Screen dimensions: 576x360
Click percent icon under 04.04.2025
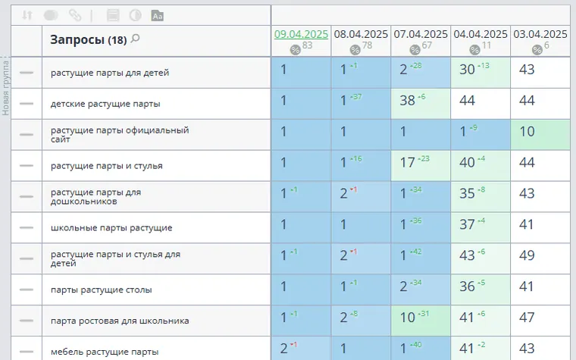click(x=474, y=49)
